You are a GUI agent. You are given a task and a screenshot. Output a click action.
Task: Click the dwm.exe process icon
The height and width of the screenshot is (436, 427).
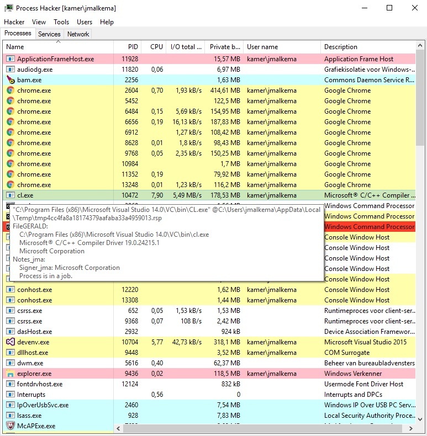pyautogui.click(x=10, y=363)
